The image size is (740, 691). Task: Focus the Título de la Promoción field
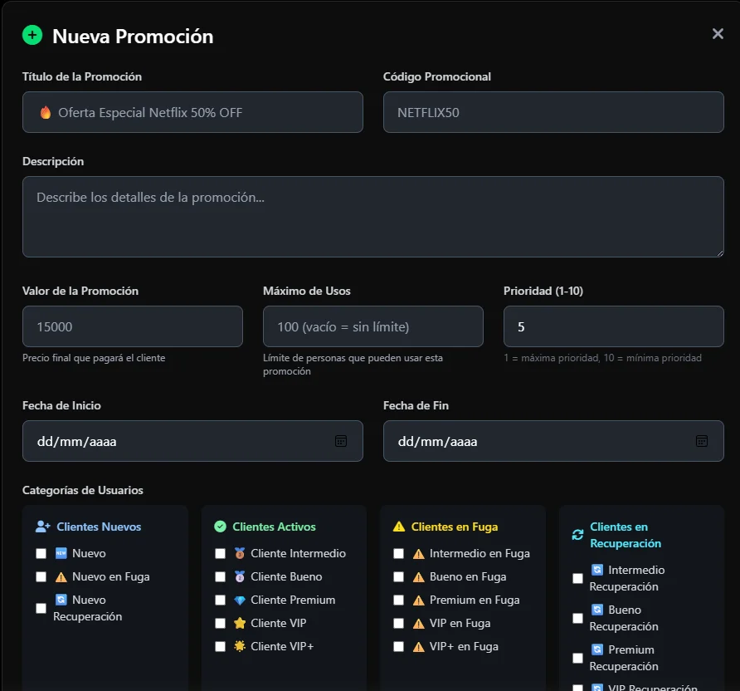(192, 112)
